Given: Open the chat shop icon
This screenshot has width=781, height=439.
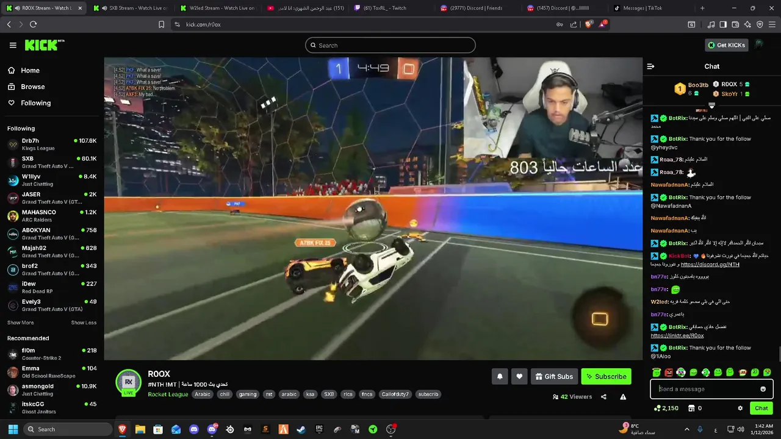Looking at the screenshot, I should coord(691,408).
